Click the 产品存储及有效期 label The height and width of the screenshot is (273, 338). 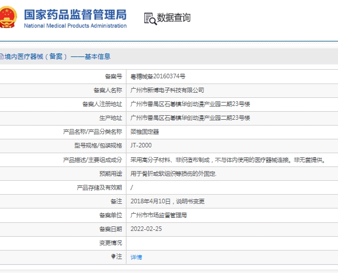[99, 188]
